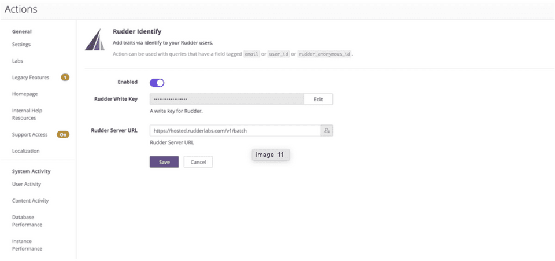The image size is (555, 261).
Task: Click the masked Rudder Write Key field
Action: point(227,99)
